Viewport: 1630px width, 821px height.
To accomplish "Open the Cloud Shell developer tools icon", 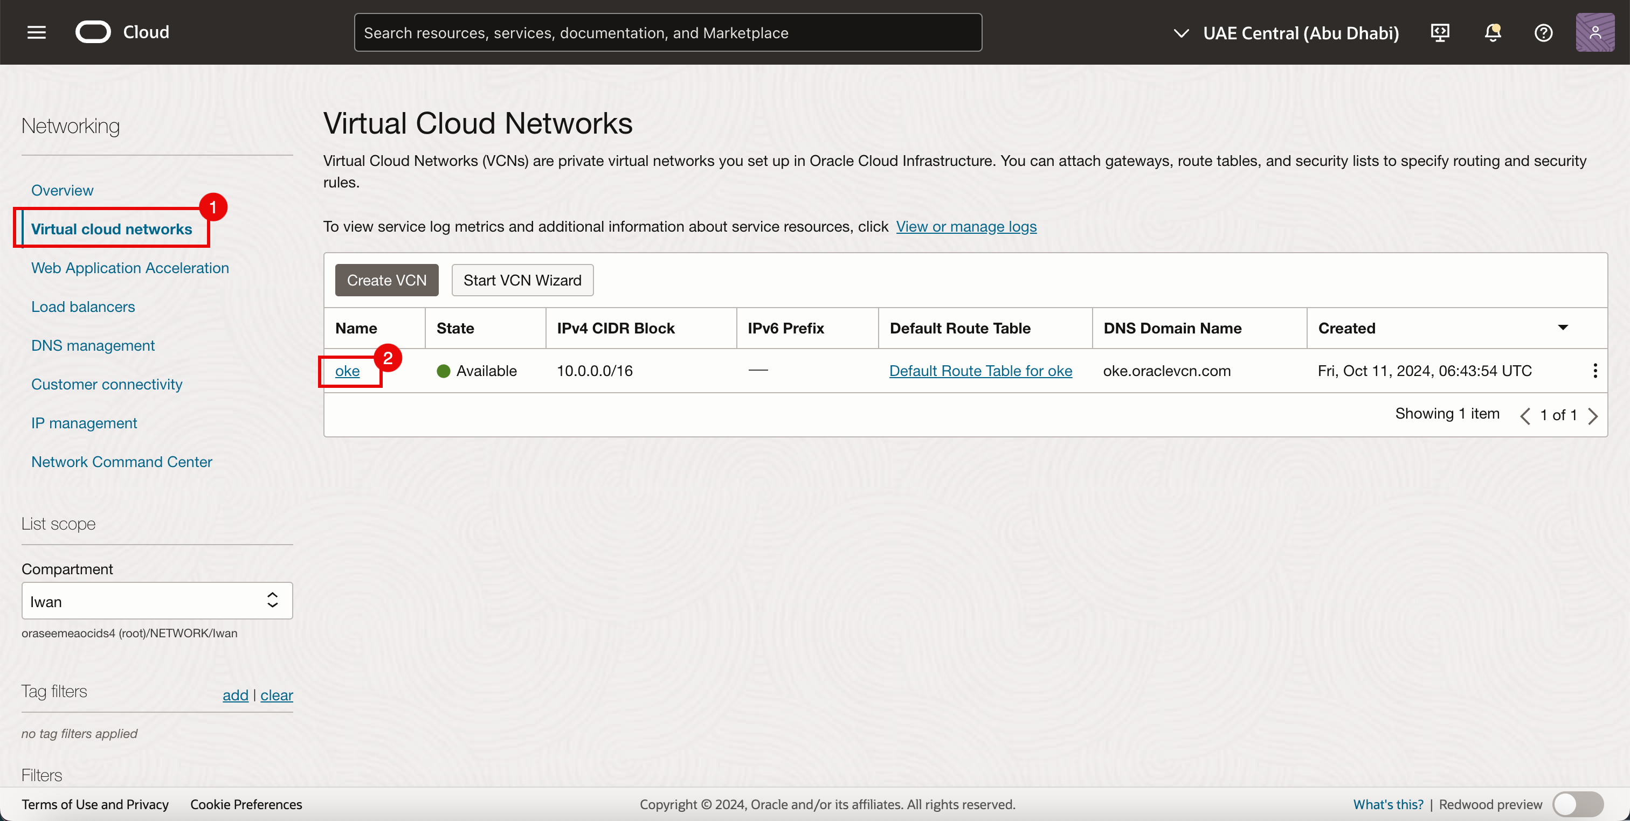I will [1440, 32].
